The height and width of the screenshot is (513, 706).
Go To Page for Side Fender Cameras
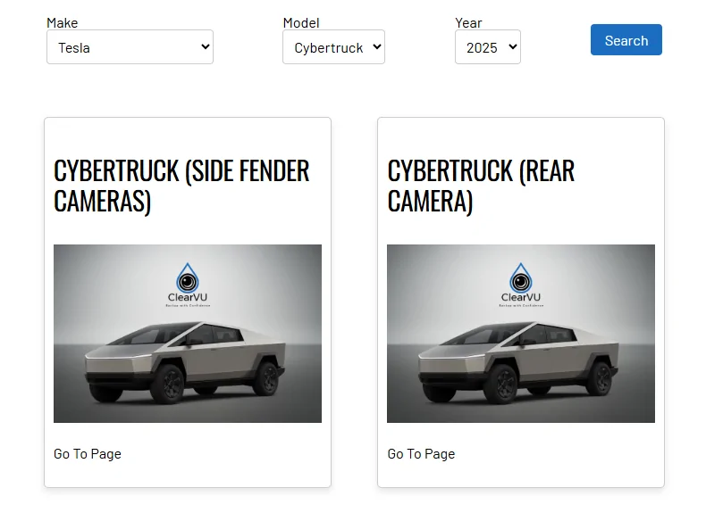[x=88, y=454]
